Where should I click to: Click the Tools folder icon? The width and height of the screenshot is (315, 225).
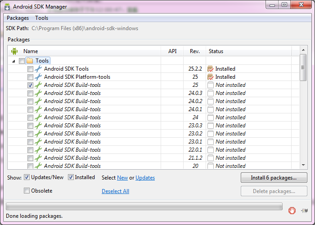click(30, 61)
